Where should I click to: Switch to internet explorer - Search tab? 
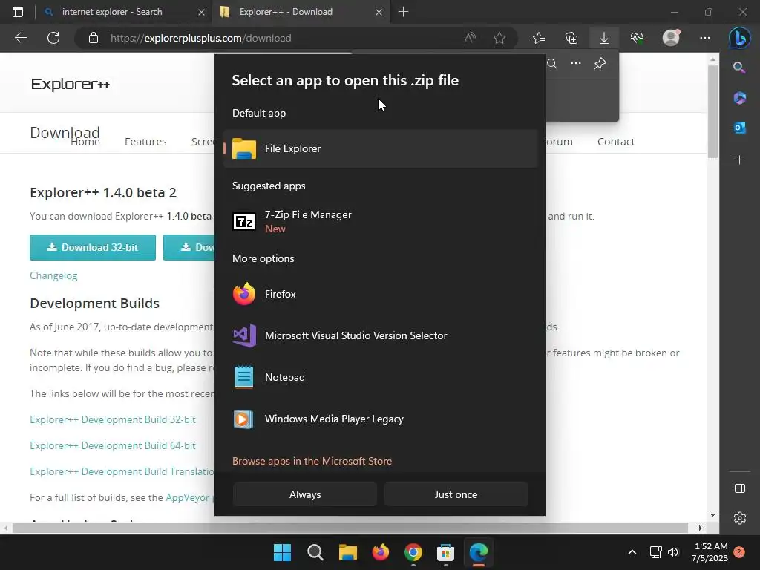coord(124,12)
